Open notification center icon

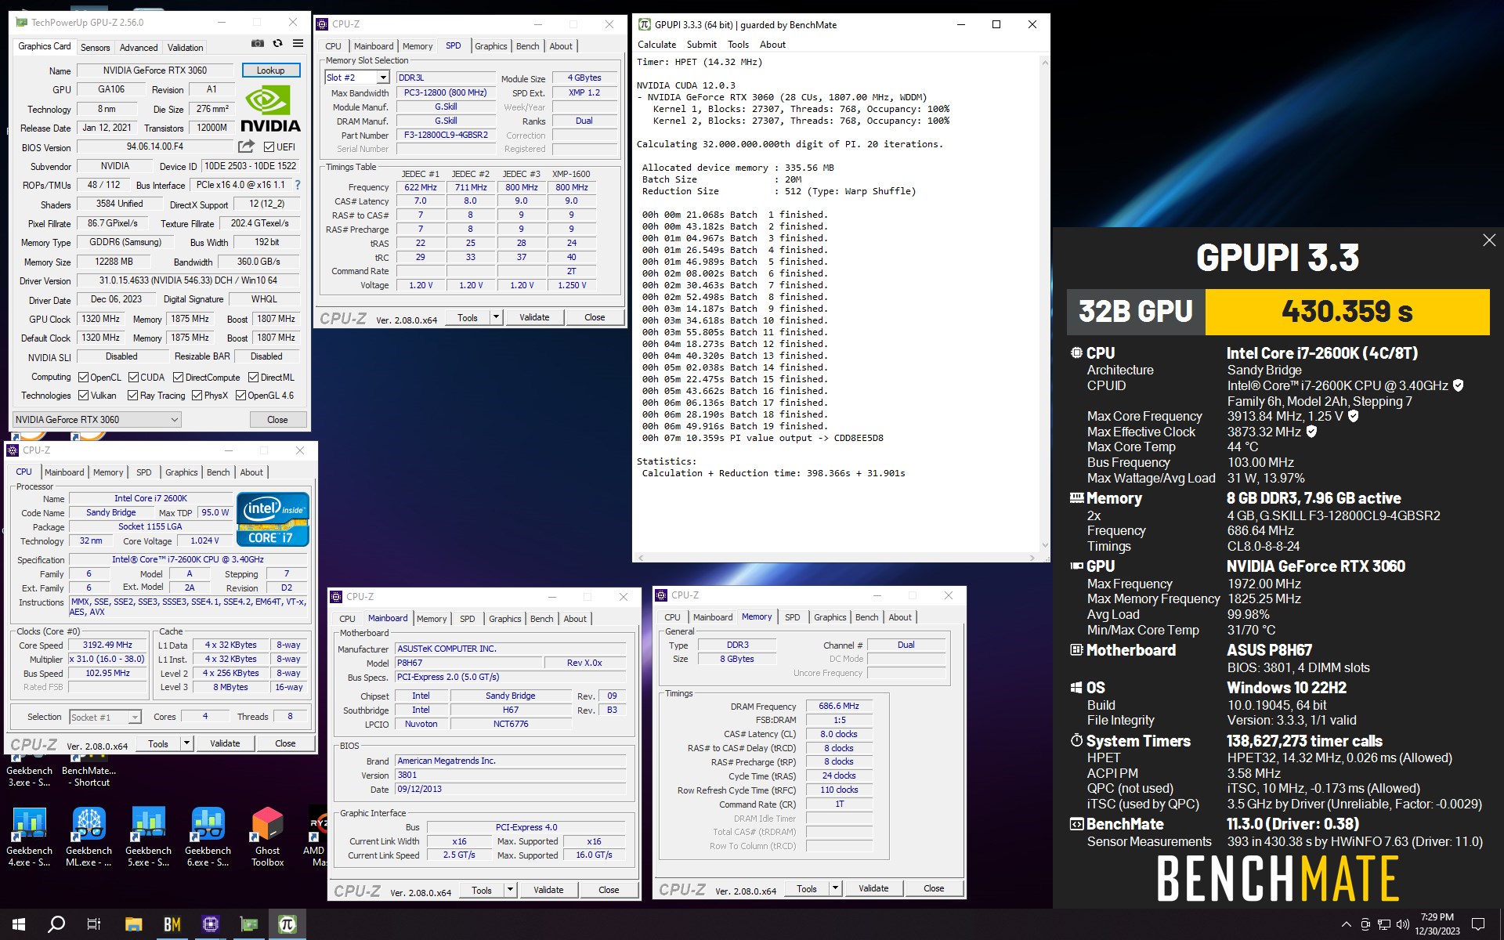(x=1478, y=924)
